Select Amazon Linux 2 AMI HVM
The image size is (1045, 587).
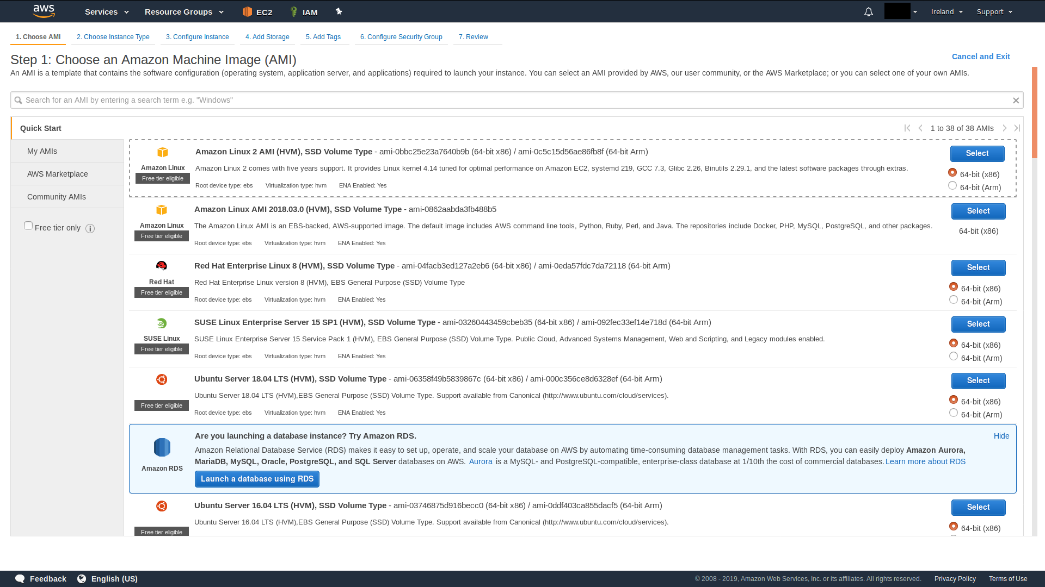click(977, 153)
